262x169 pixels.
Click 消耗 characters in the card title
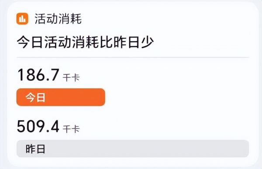pos(70,19)
